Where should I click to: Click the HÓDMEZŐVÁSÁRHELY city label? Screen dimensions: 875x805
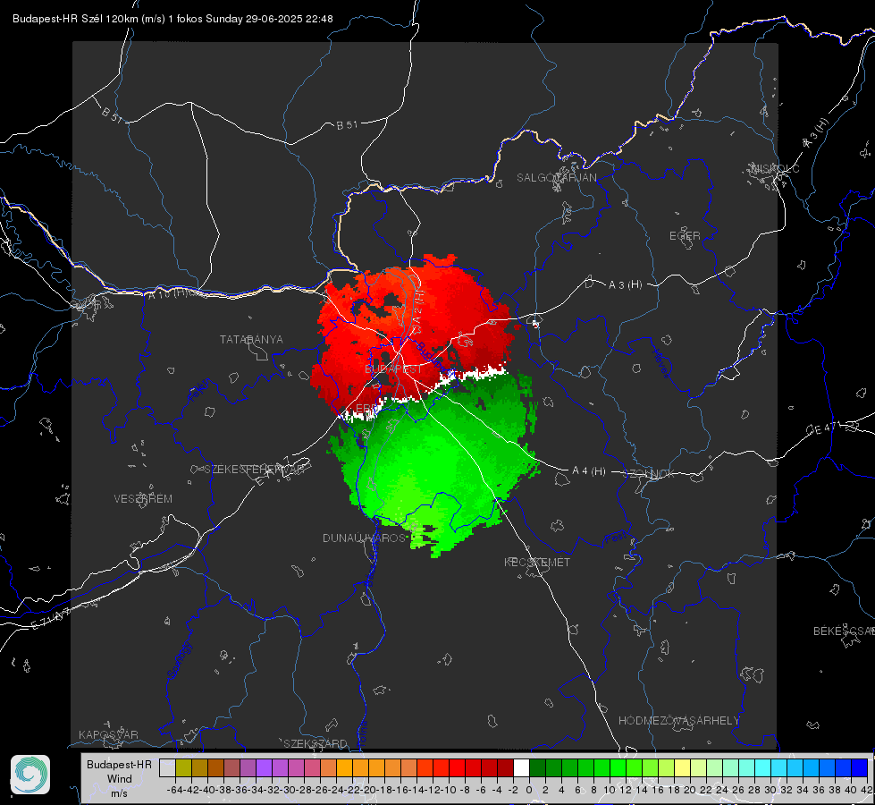point(678,721)
